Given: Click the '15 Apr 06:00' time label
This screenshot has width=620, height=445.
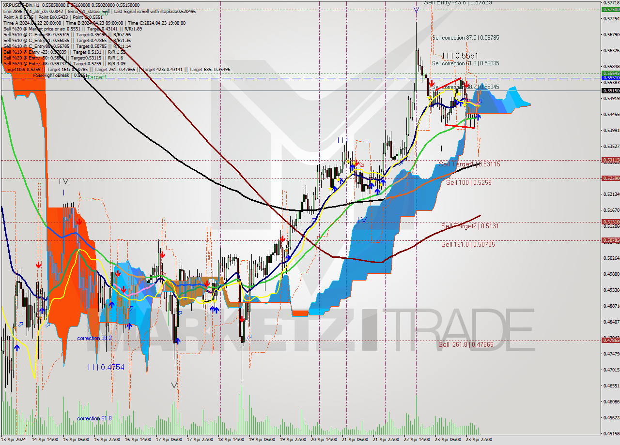Looking at the screenshot, I should [x=77, y=440].
